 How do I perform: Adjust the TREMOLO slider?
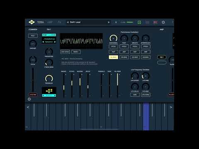click(102, 85)
